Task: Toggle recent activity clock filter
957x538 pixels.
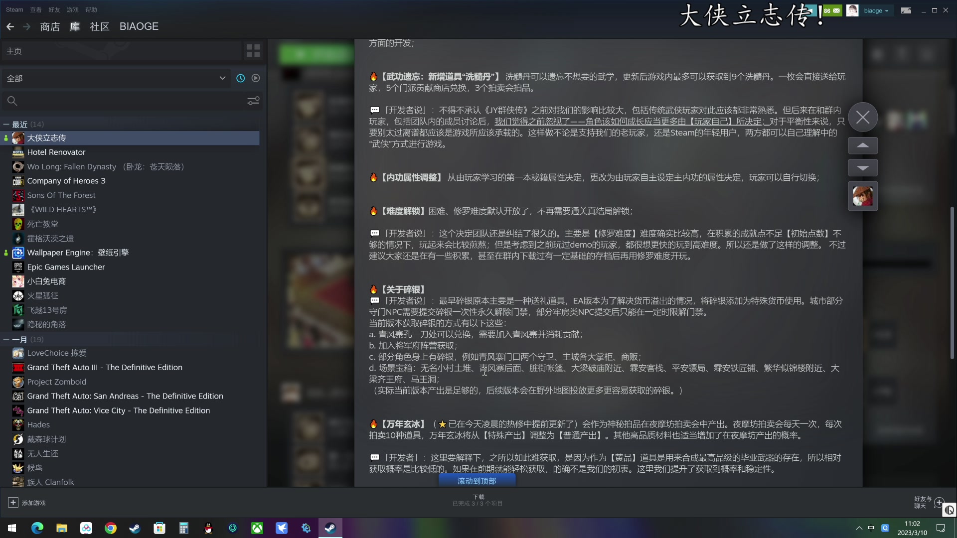Action: click(240, 78)
